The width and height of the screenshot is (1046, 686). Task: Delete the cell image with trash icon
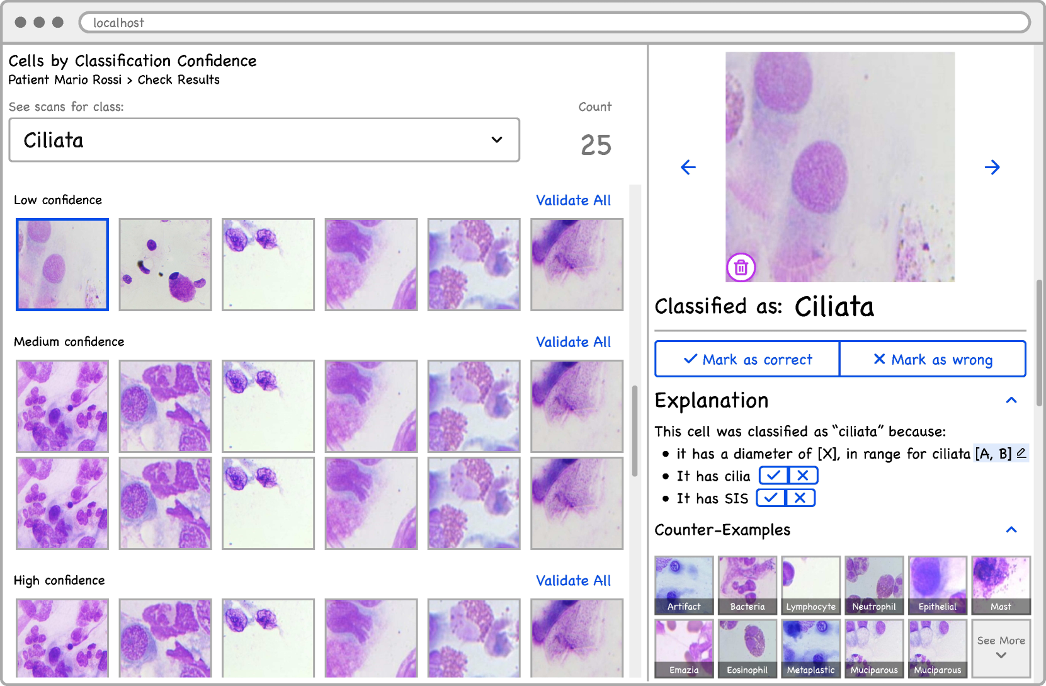pyautogui.click(x=741, y=268)
